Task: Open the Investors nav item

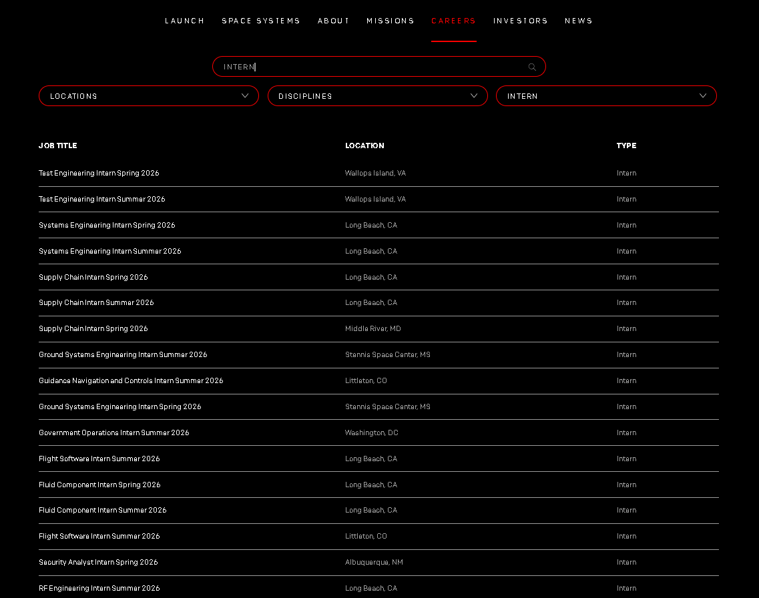Action: click(x=521, y=21)
